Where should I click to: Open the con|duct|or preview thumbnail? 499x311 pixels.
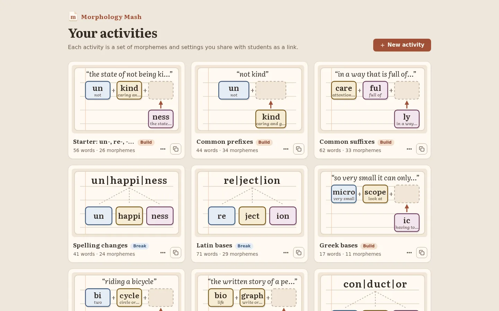pyautogui.click(x=373, y=292)
